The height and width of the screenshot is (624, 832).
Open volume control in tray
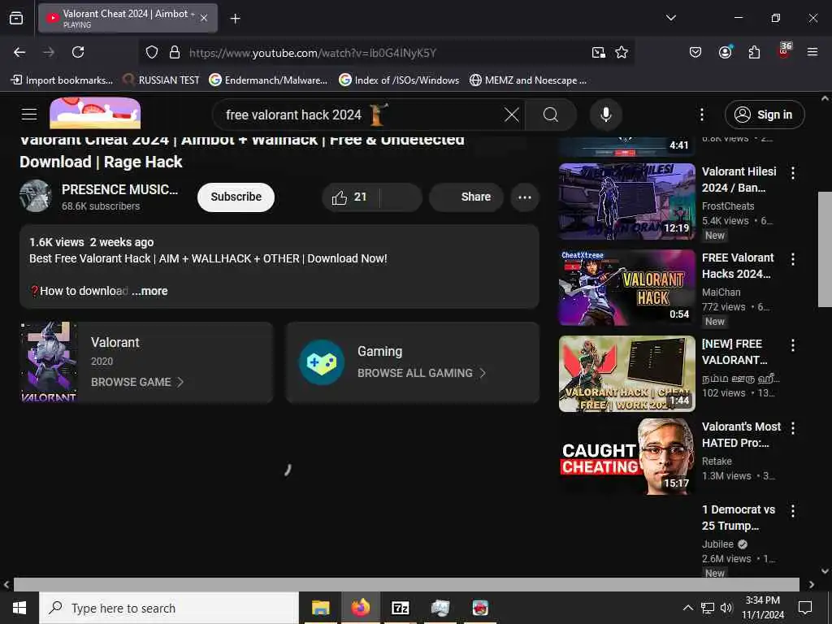click(x=726, y=608)
